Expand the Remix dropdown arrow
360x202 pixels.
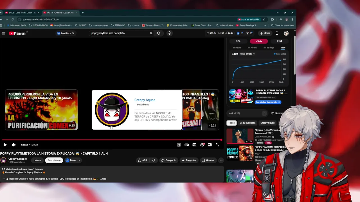(80, 160)
